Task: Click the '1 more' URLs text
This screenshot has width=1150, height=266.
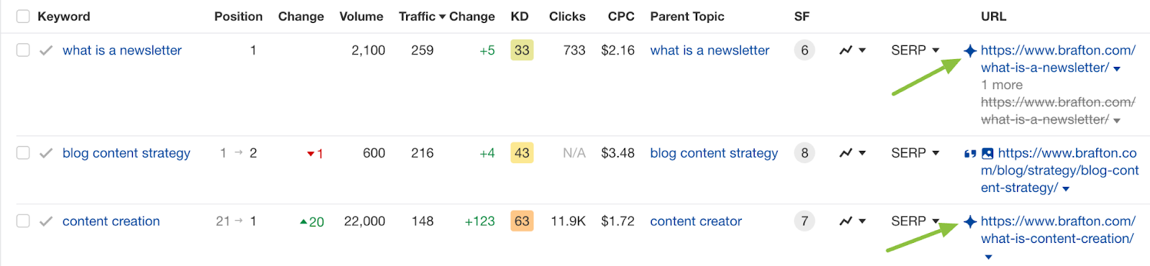Action: (x=1002, y=85)
